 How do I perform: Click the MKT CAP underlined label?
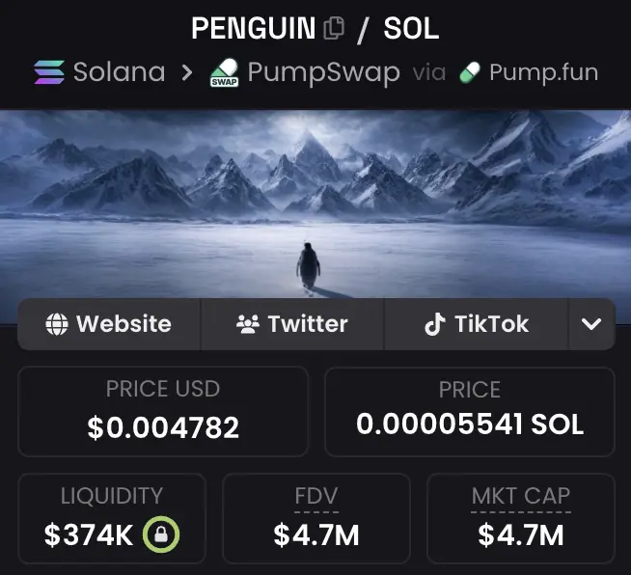(520, 497)
